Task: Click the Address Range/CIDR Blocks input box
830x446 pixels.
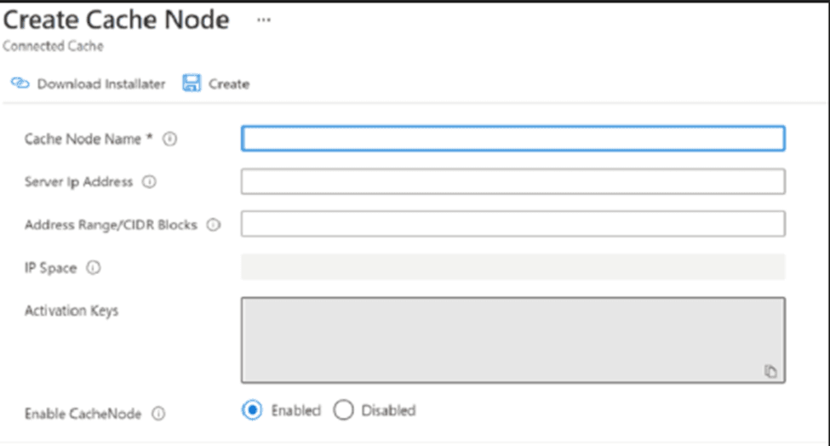Action: click(x=513, y=224)
